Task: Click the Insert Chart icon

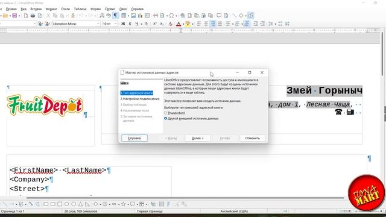Action: pyautogui.click(x=140, y=16)
